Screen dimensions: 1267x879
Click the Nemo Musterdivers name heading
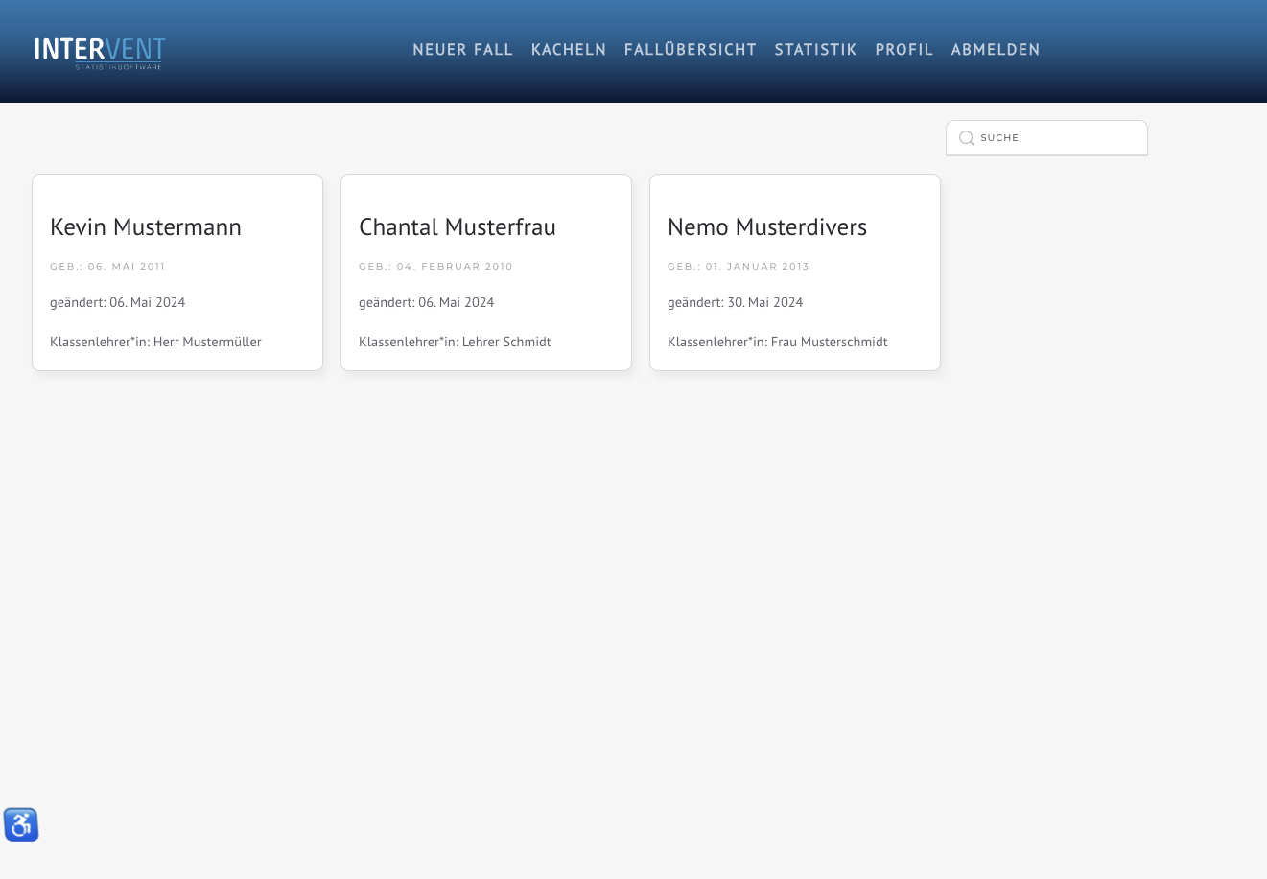(766, 227)
